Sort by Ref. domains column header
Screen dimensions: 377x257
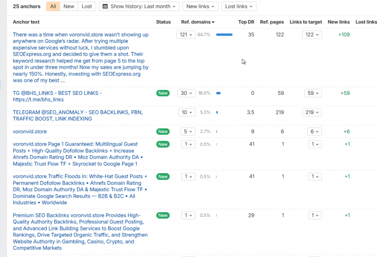198,22
